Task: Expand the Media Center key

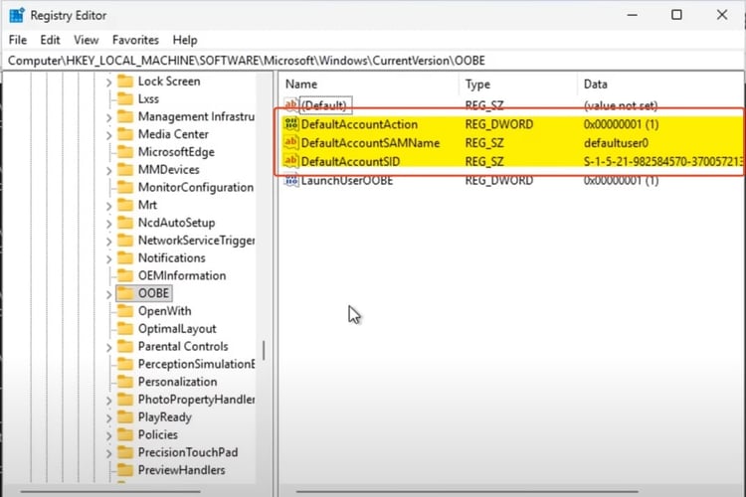Action: coord(108,134)
